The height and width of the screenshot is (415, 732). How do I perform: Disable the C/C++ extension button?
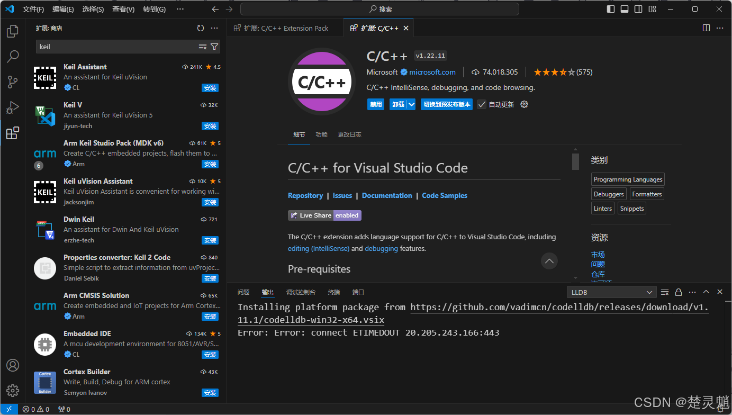[376, 104]
